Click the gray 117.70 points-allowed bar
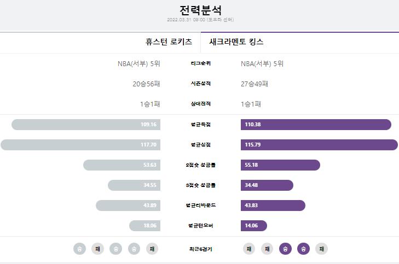Screen dimensions: 399x264 coord(80,145)
